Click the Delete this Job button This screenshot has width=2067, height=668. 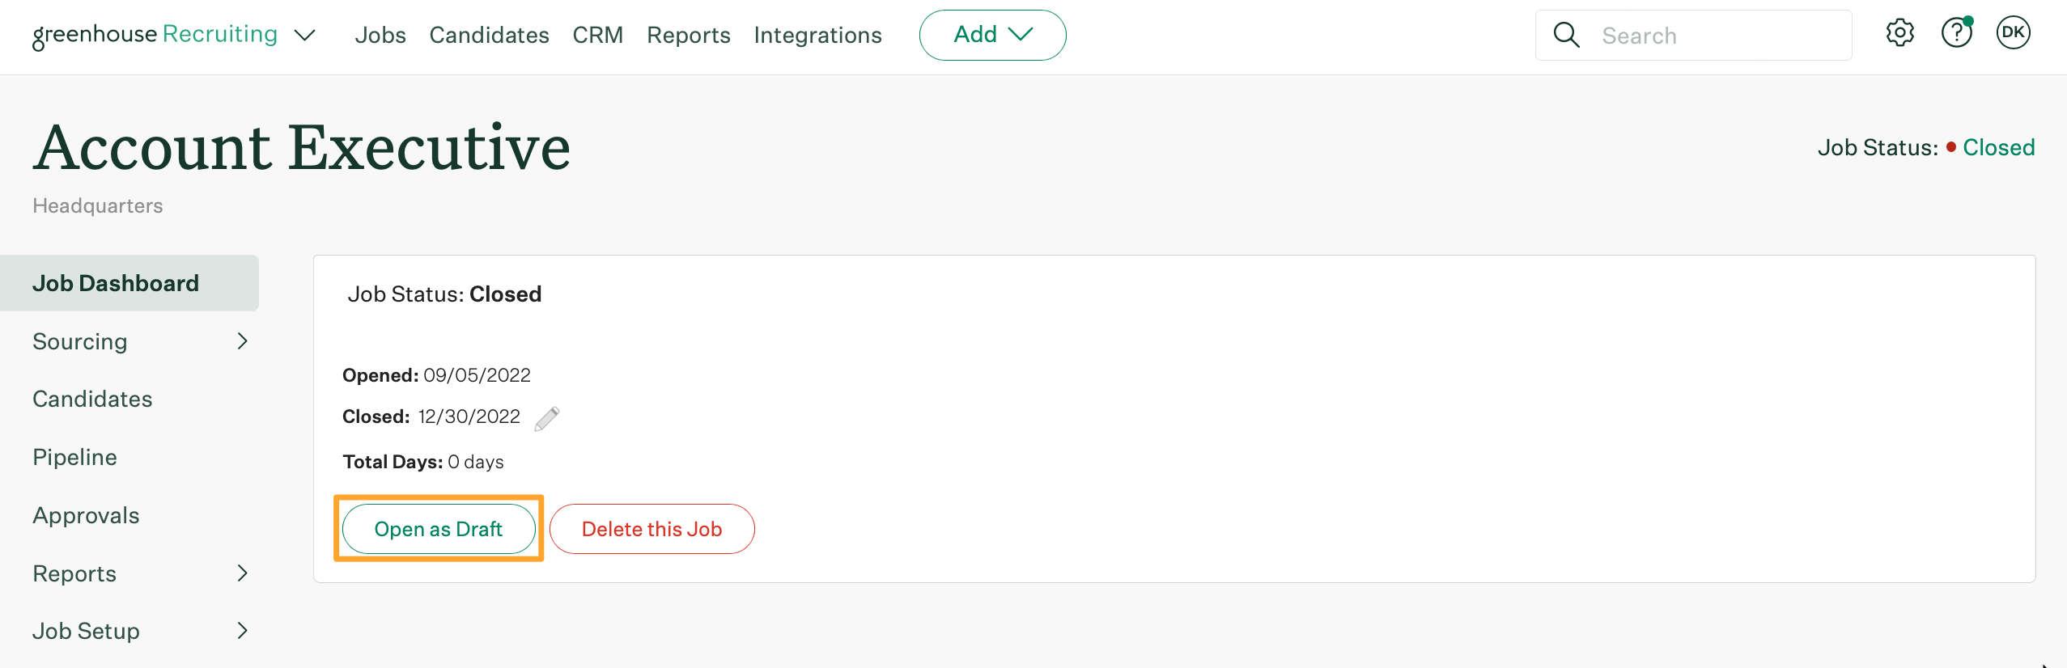click(x=652, y=528)
